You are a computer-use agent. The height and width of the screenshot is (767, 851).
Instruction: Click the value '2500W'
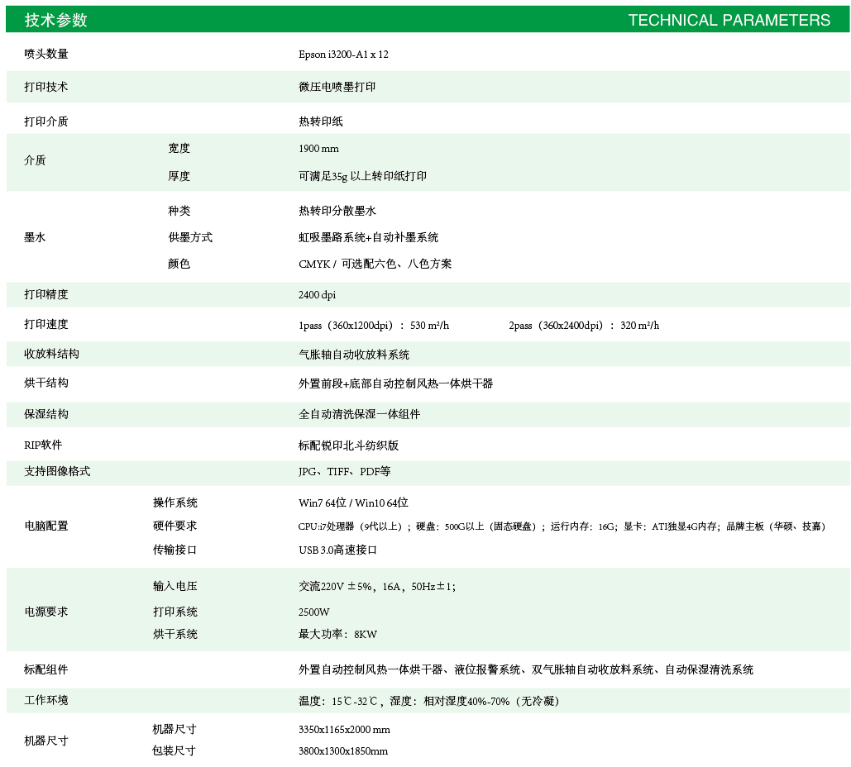pyautogui.click(x=313, y=612)
